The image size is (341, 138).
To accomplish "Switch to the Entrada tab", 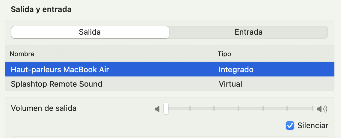I will click(248, 32).
